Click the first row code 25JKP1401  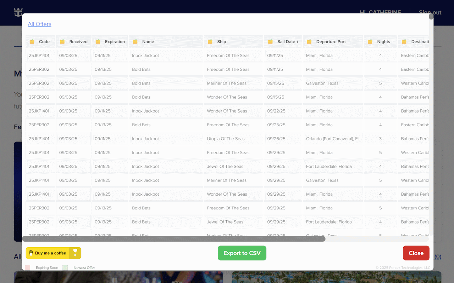(40, 56)
